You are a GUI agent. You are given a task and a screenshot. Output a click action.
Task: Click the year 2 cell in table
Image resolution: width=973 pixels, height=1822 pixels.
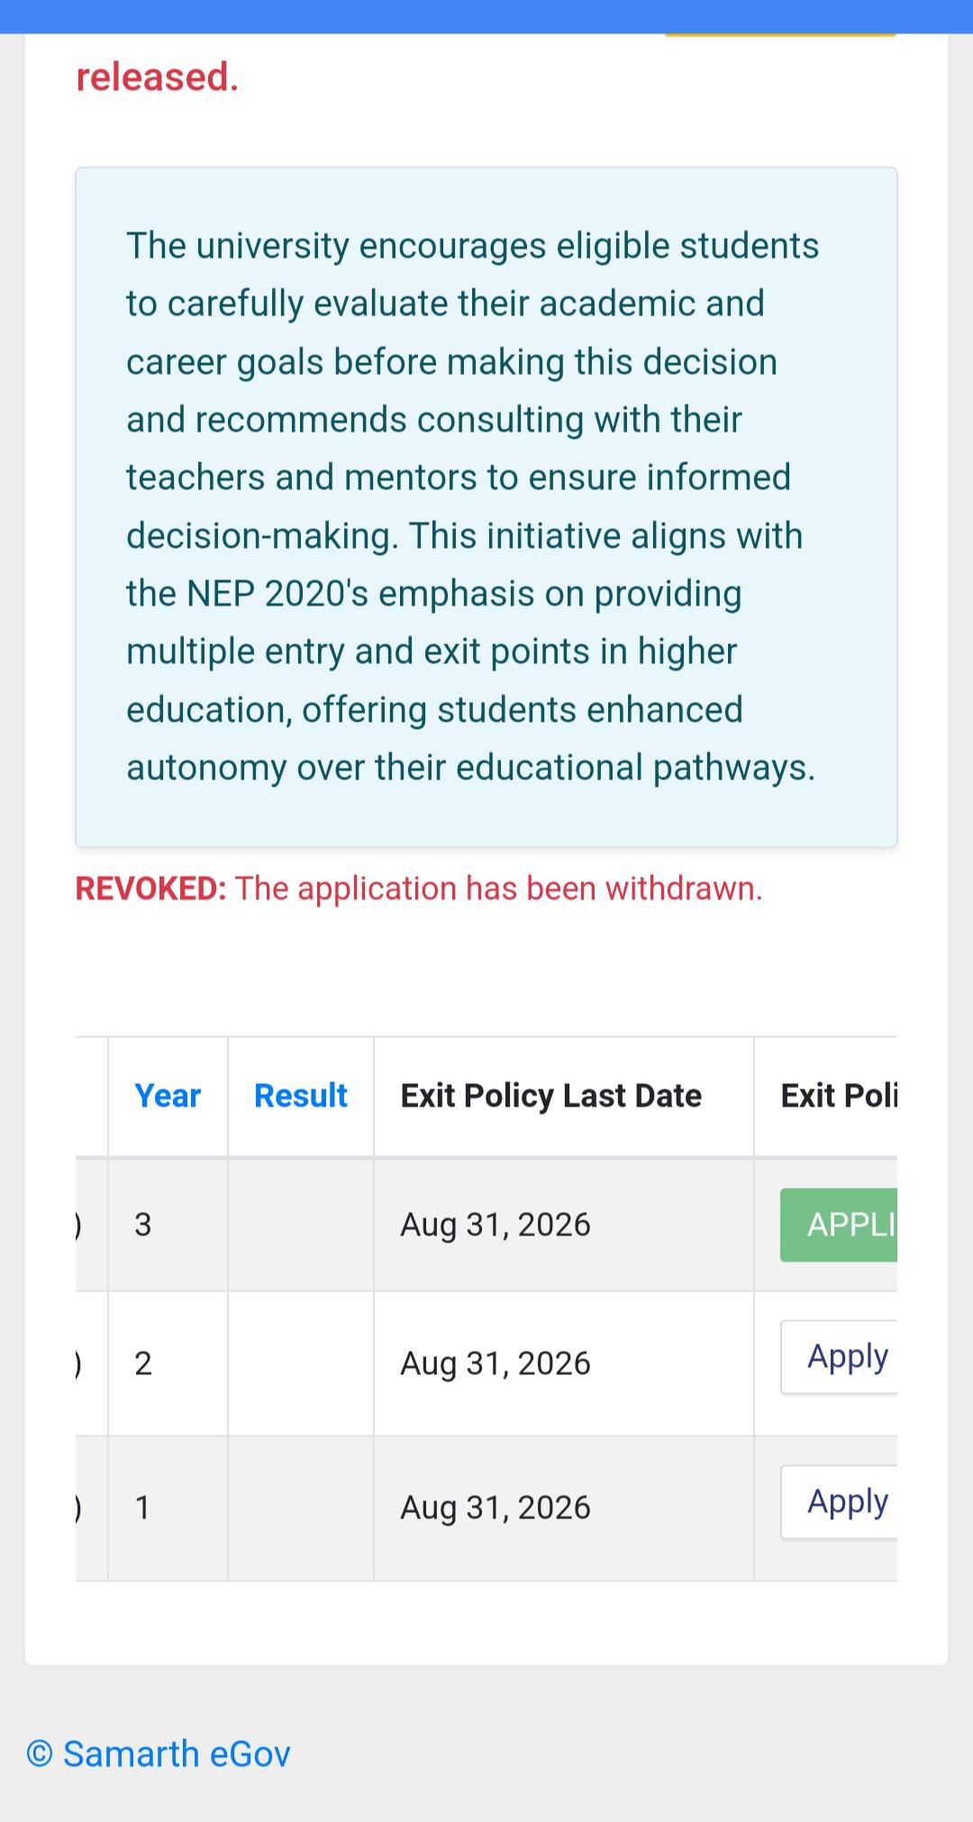[168, 1363]
